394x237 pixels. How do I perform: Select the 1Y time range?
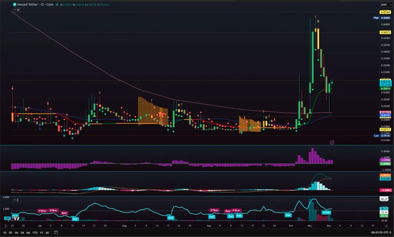click(41, 233)
